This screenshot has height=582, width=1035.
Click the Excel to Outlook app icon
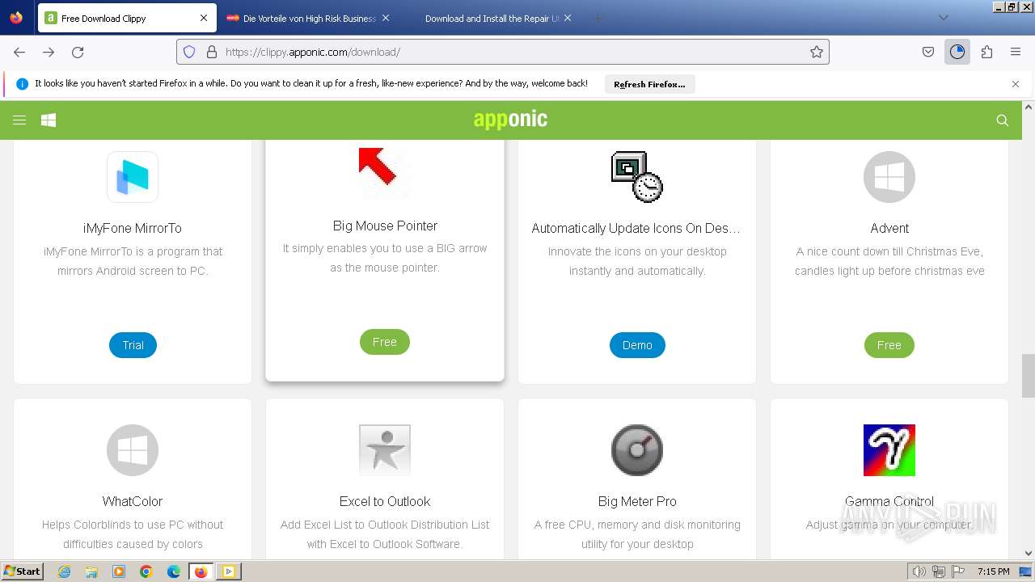point(385,450)
